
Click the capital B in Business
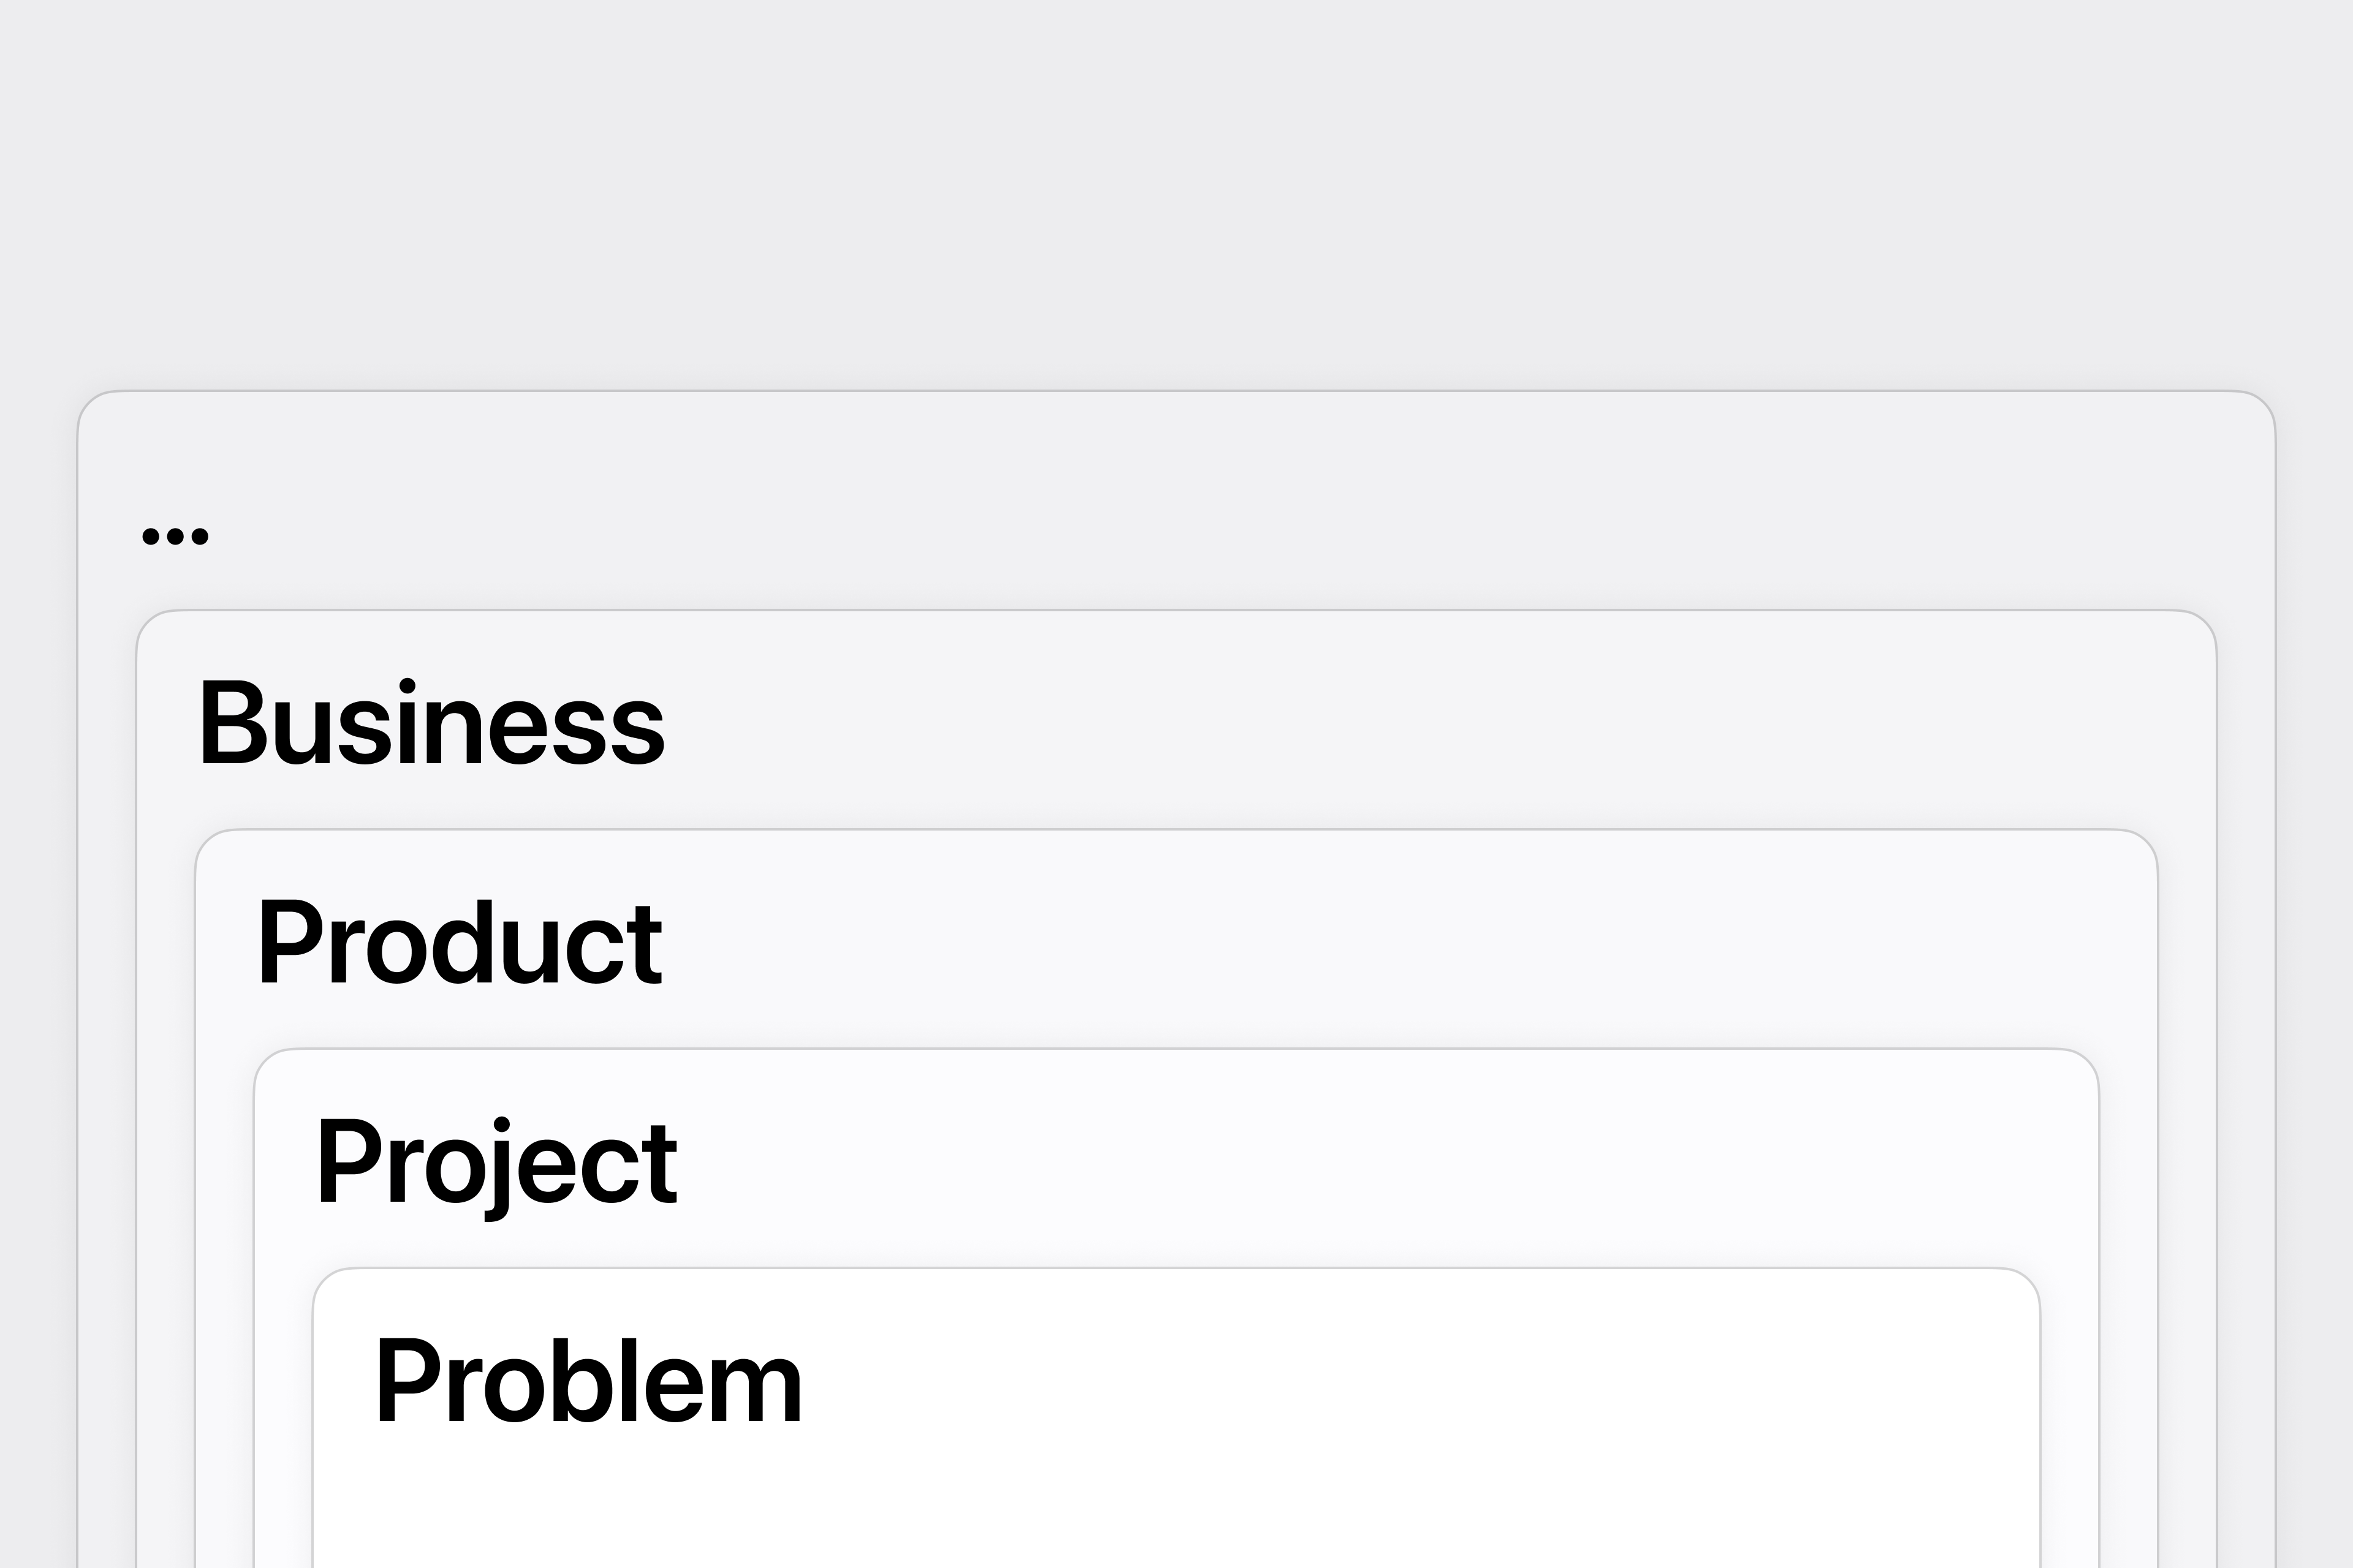(234, 722)
